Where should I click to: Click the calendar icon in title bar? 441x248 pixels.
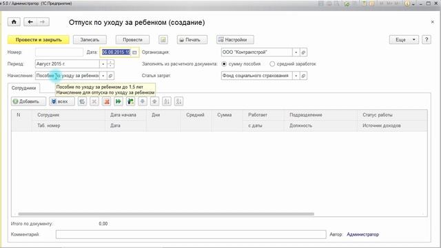tap(372, 3)
